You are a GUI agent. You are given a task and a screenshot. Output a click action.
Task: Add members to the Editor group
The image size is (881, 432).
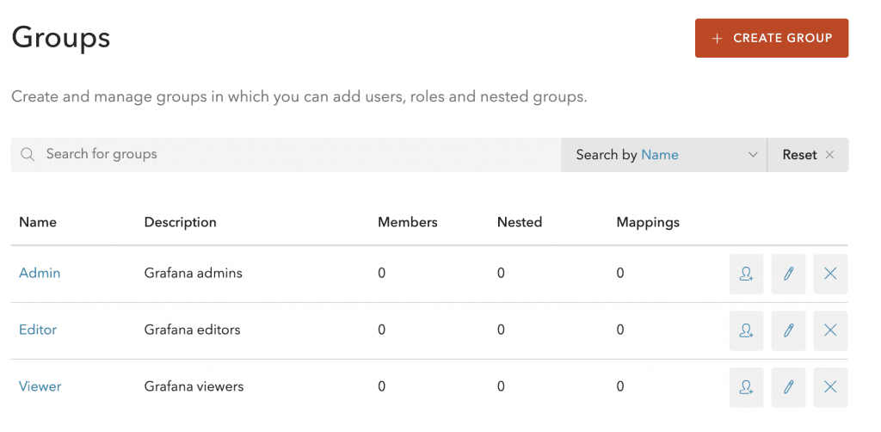[746, 330]
